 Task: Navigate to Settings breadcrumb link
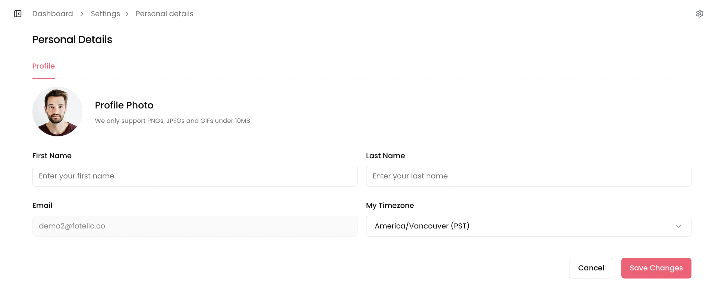(x=105, y=14)
